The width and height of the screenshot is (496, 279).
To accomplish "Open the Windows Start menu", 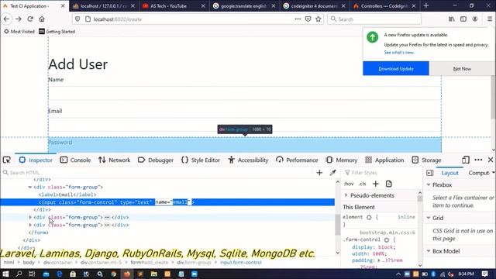I will [5, 274].
